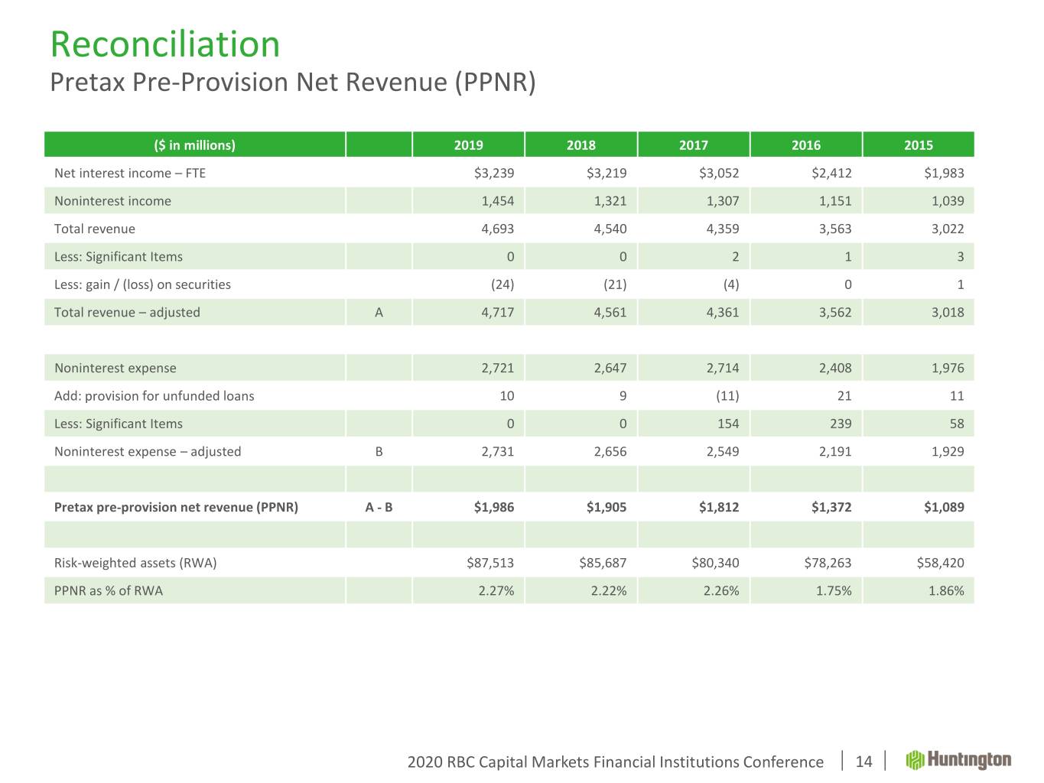The image size is (1044, 783).
Task: Select the 2019 column header
Action: (x=468, y=145)
